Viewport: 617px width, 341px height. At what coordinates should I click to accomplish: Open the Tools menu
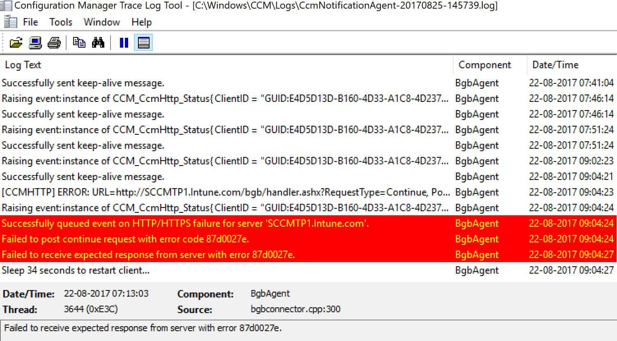pos(61,22)
